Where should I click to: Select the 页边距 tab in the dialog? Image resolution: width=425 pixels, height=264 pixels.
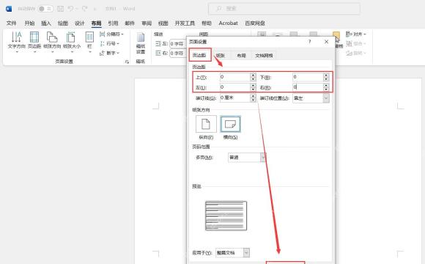200,55
